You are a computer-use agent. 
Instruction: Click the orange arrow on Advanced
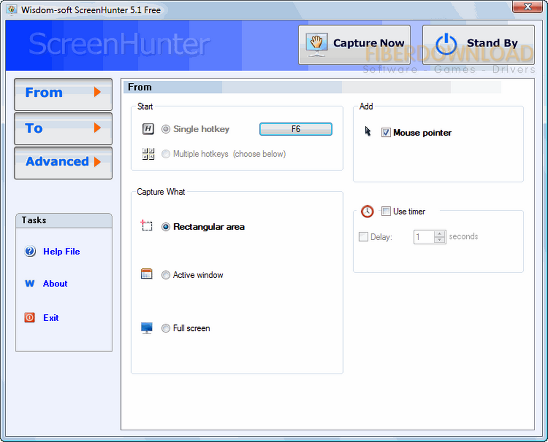pos(97,161)
